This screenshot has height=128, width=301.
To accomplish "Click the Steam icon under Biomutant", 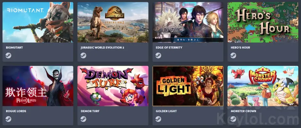I will (x=8, y=55).
